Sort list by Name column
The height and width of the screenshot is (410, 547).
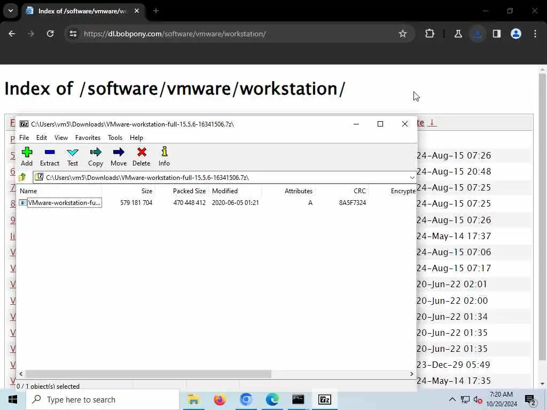click(x=60, y=191)
